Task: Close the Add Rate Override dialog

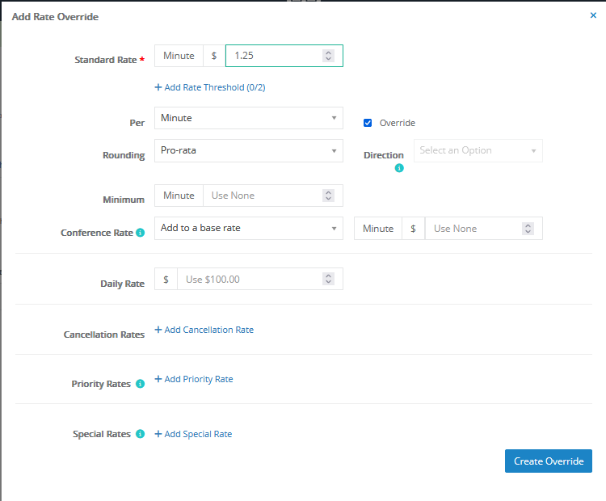Action: click(x=593, y=15)
